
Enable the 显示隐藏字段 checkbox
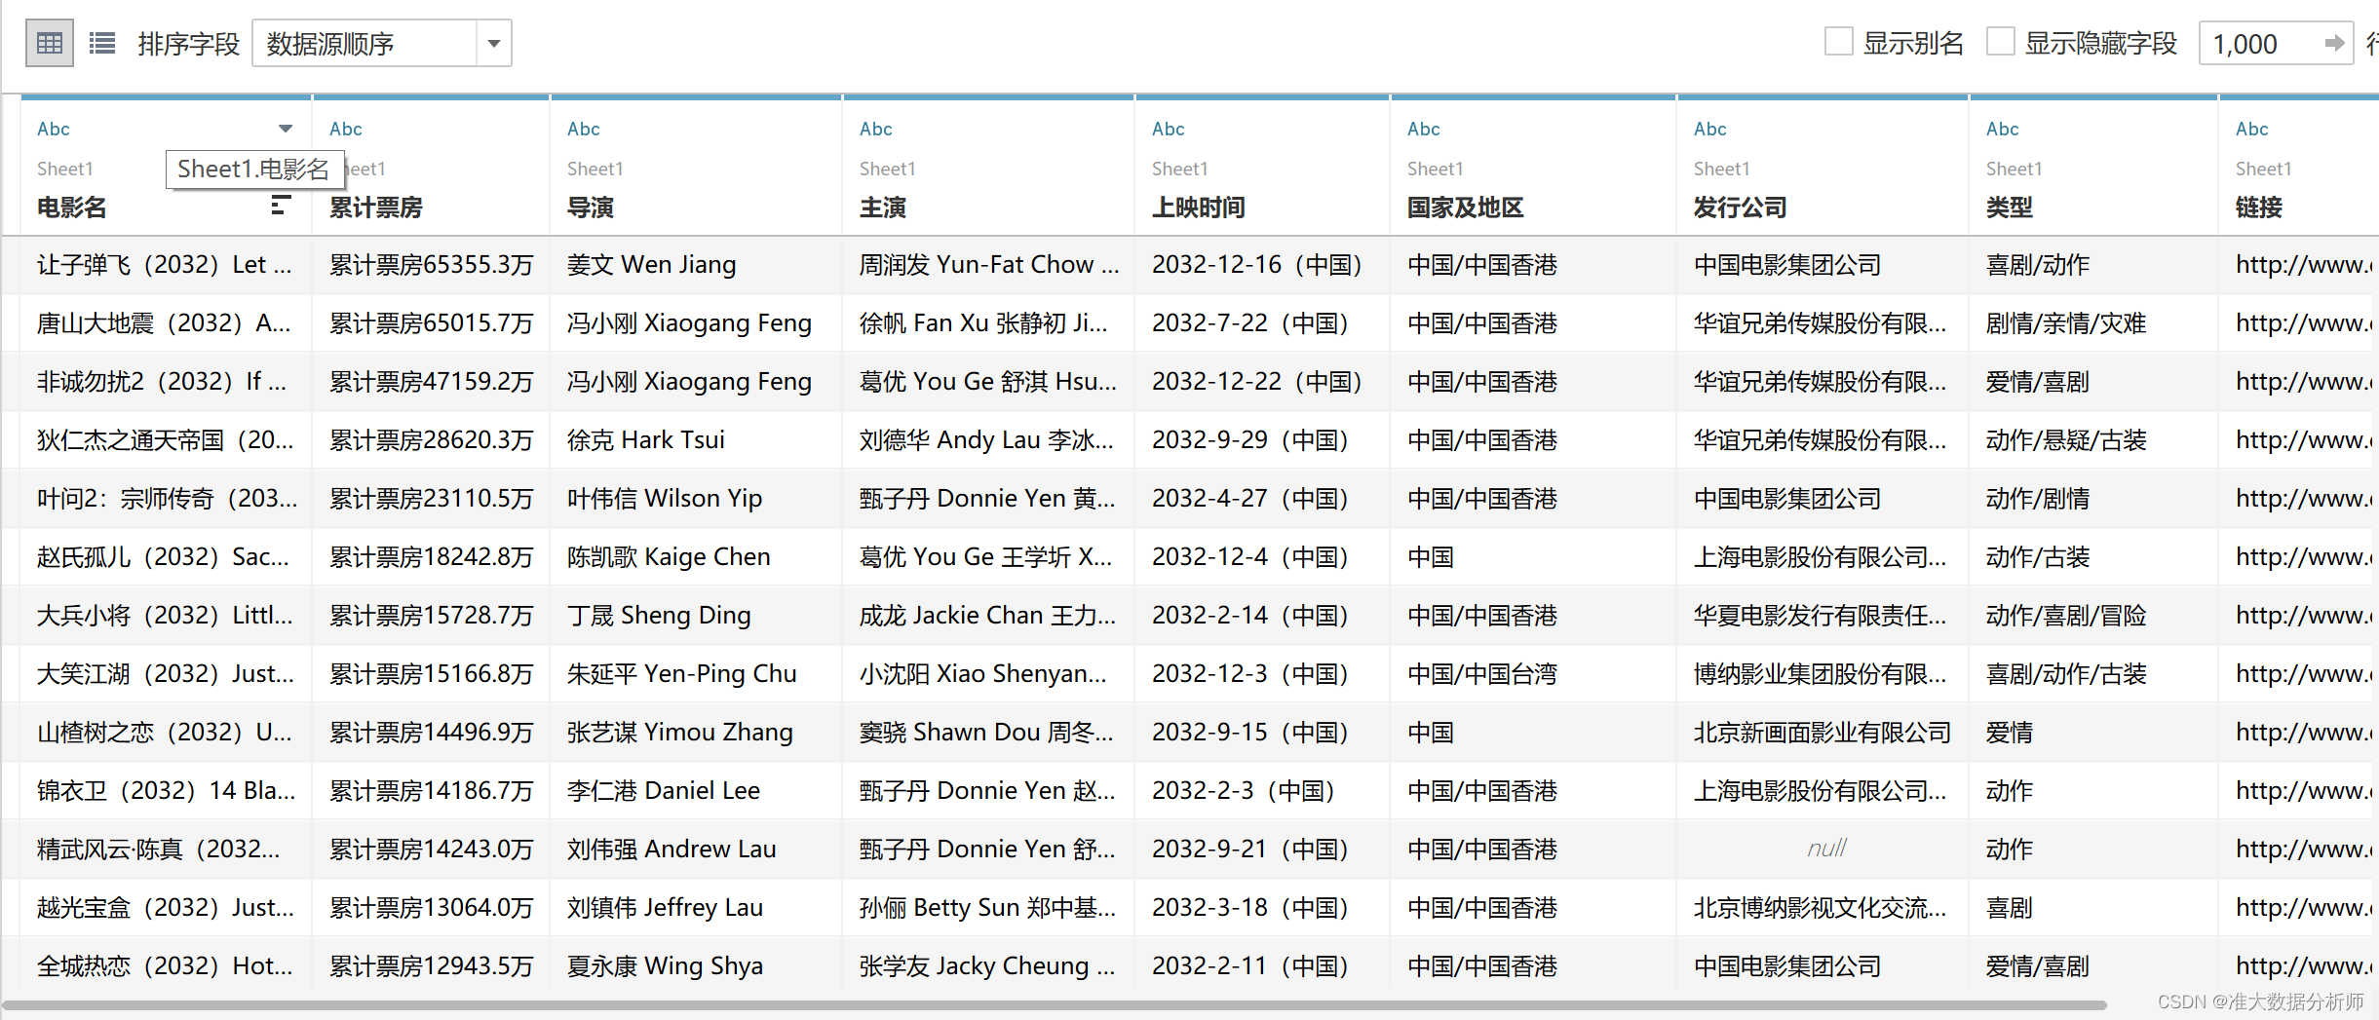coord(2000,42)
